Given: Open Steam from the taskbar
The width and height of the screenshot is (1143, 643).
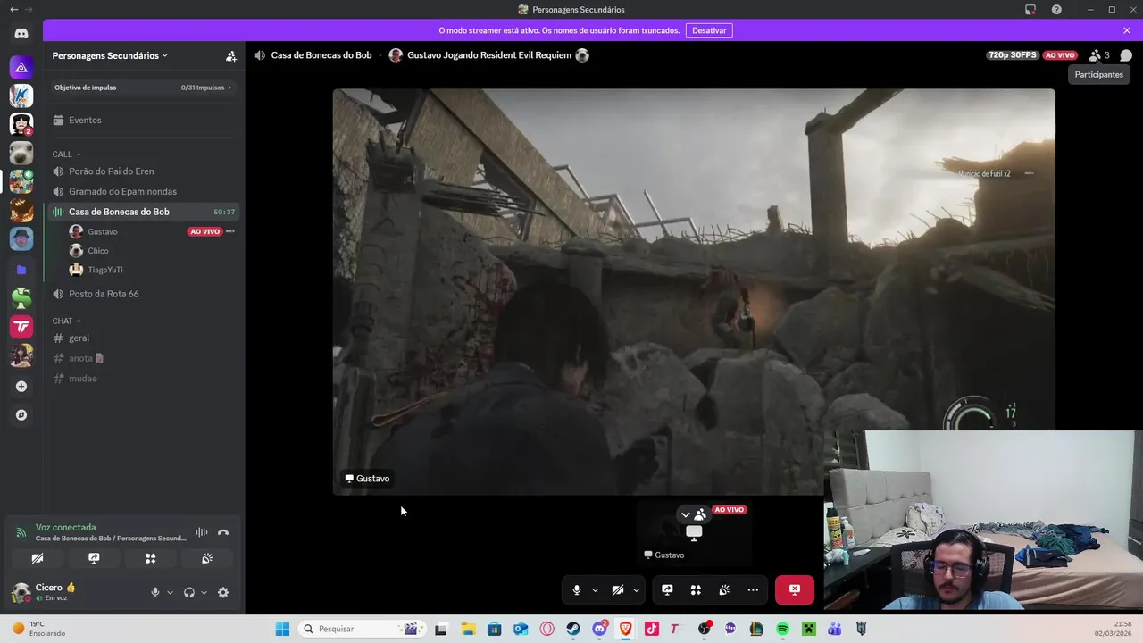Looking at the screenshot, I should [573, 629].
